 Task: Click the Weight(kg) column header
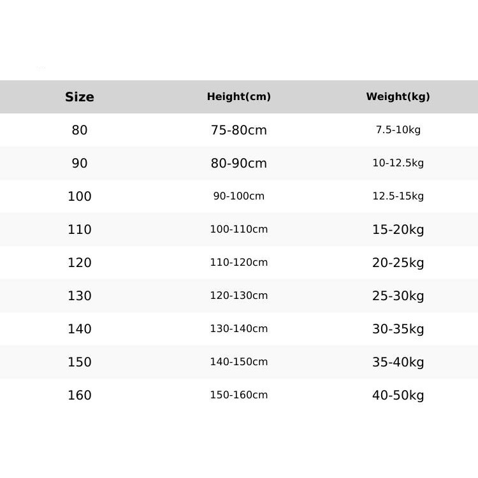[x=398, y=97]
